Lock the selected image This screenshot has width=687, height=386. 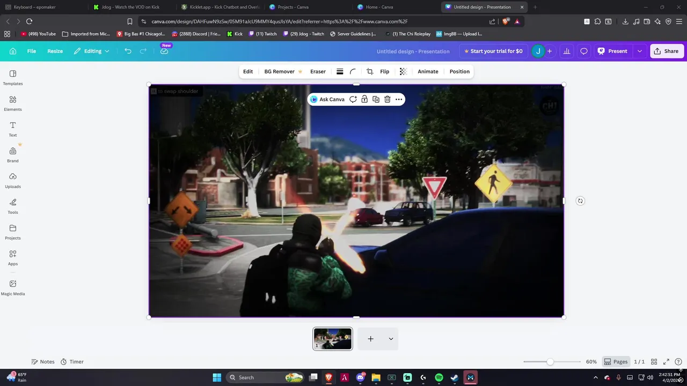(x=364, y=99)
